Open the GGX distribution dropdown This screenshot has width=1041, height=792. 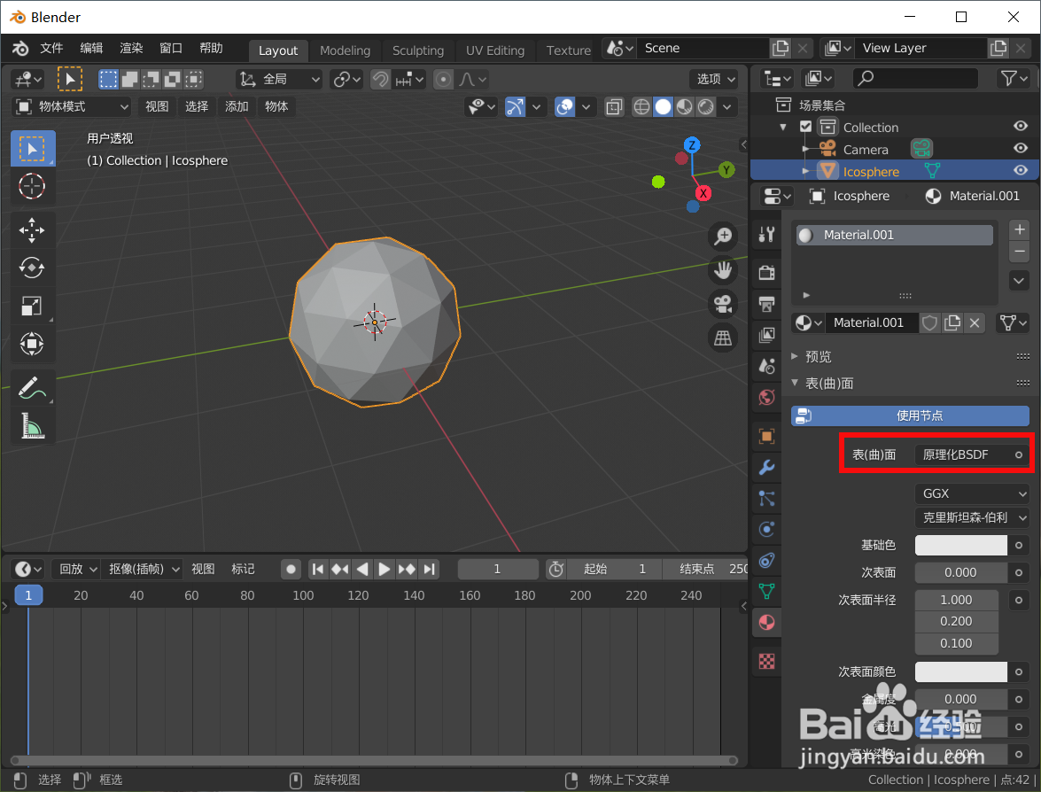tap(972, 493)
